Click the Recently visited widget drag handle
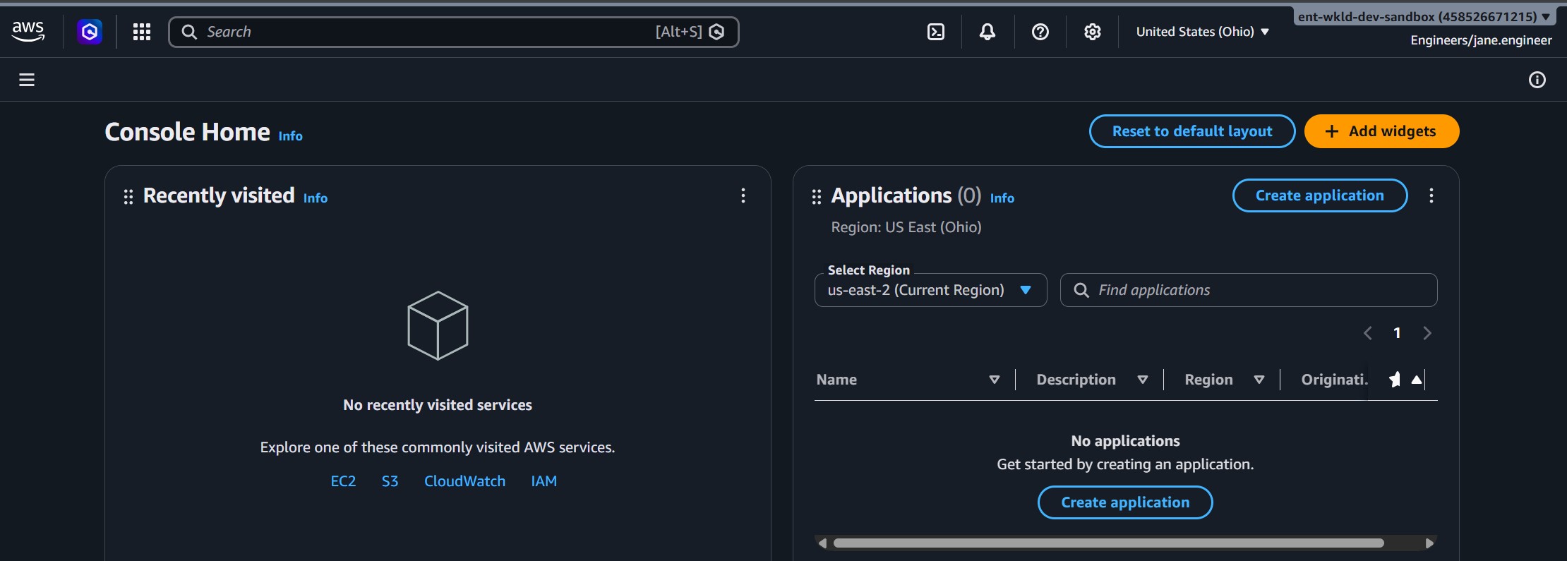Viewport: 1567px width, 561px height. point(128,197)
